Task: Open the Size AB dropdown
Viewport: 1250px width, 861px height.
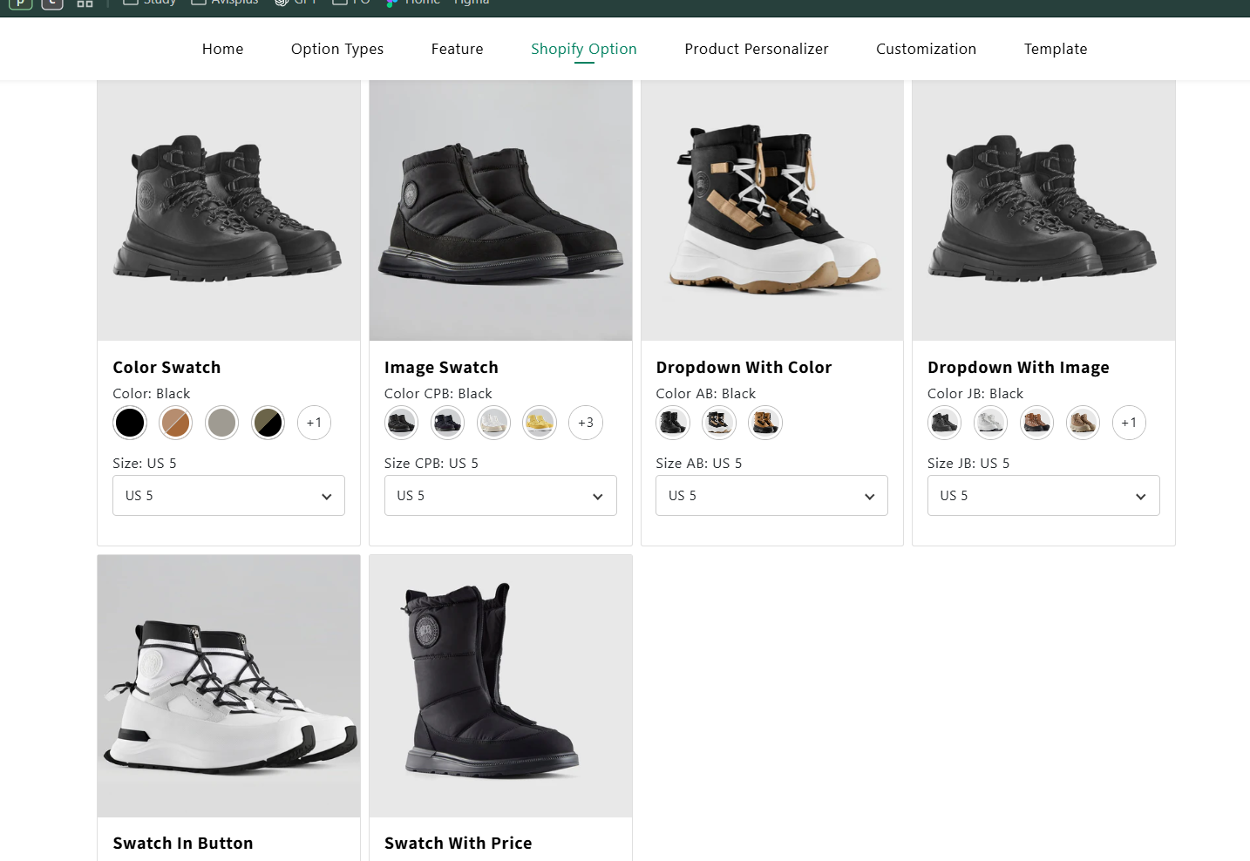Action: [x=771, y=495]
